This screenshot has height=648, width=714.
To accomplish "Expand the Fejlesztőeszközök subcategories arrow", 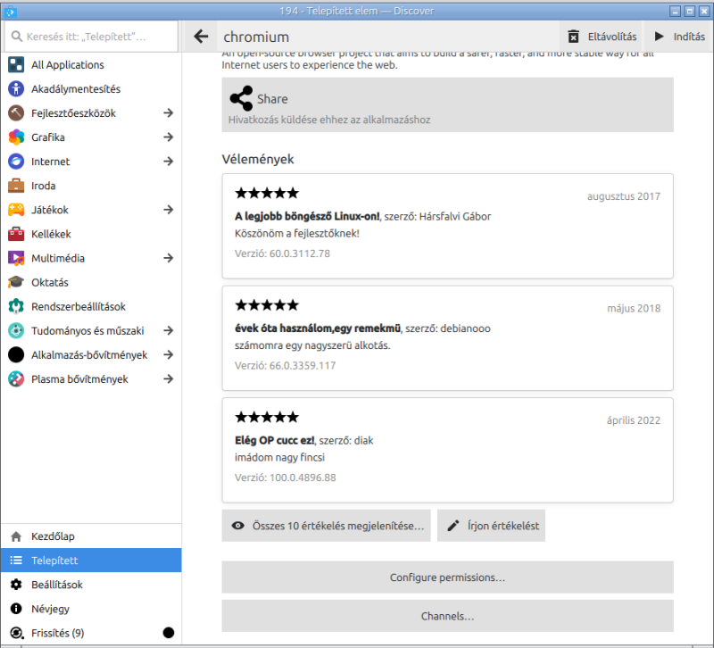I will pos(169,113).
